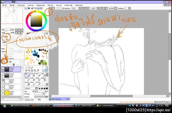Toggle the Color Wheel panel icon

coord(26,8)
